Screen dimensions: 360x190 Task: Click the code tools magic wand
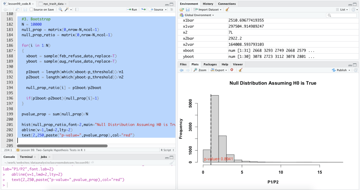[x=67, y=10]
